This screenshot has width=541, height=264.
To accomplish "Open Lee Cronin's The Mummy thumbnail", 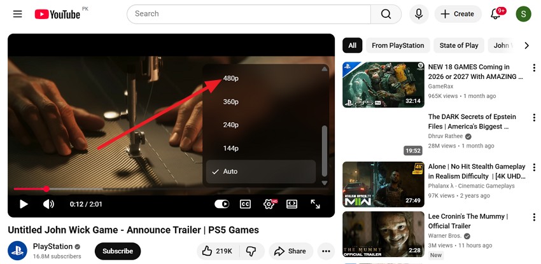I will coord(383,234).
